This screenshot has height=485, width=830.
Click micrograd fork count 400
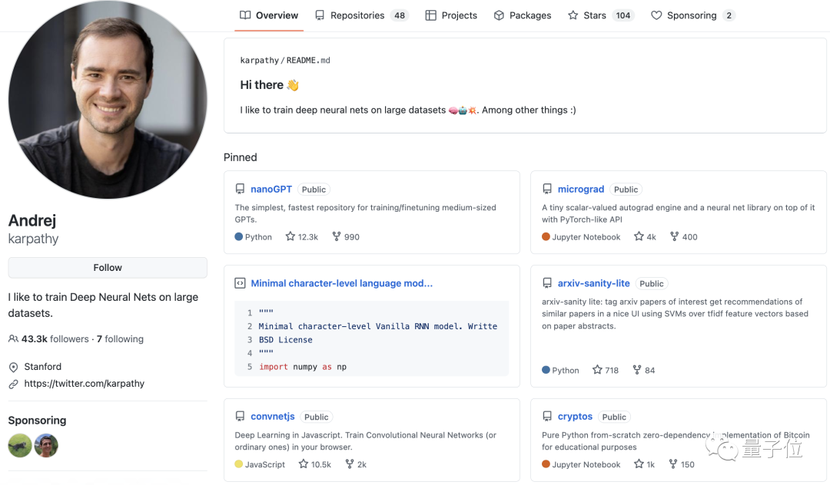pos(683,236)
